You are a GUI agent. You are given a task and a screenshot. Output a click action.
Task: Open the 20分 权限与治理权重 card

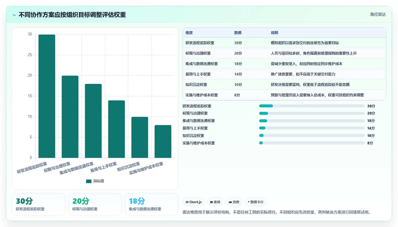pyautogui.click(x=95, y=204)
